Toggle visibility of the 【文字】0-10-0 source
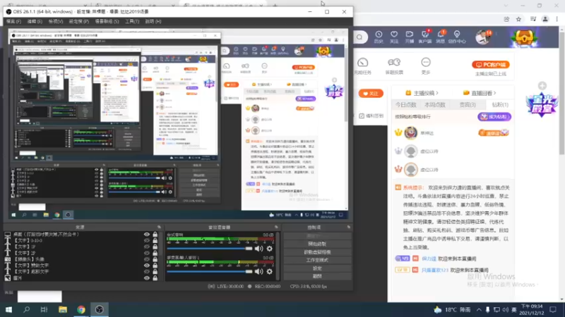Image resolution: width=565 pixels, height=317 pixels. (147, 240)
